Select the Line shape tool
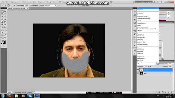The image size is (175, 98). [5, 32]
